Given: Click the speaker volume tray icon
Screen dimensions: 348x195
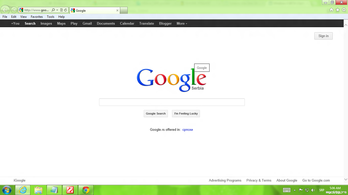Looking at the screenshot, I should click(313, 190).
